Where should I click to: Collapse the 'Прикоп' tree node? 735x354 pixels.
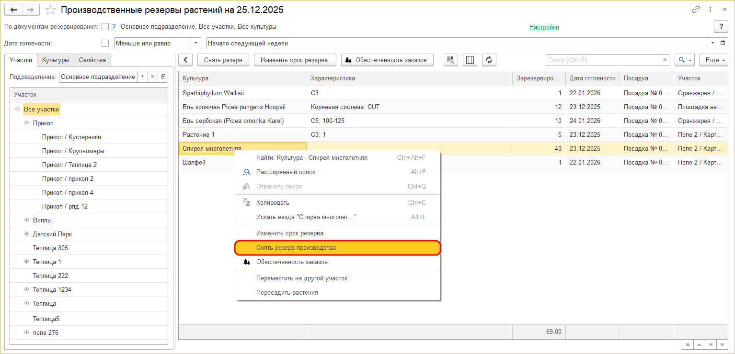27,123
